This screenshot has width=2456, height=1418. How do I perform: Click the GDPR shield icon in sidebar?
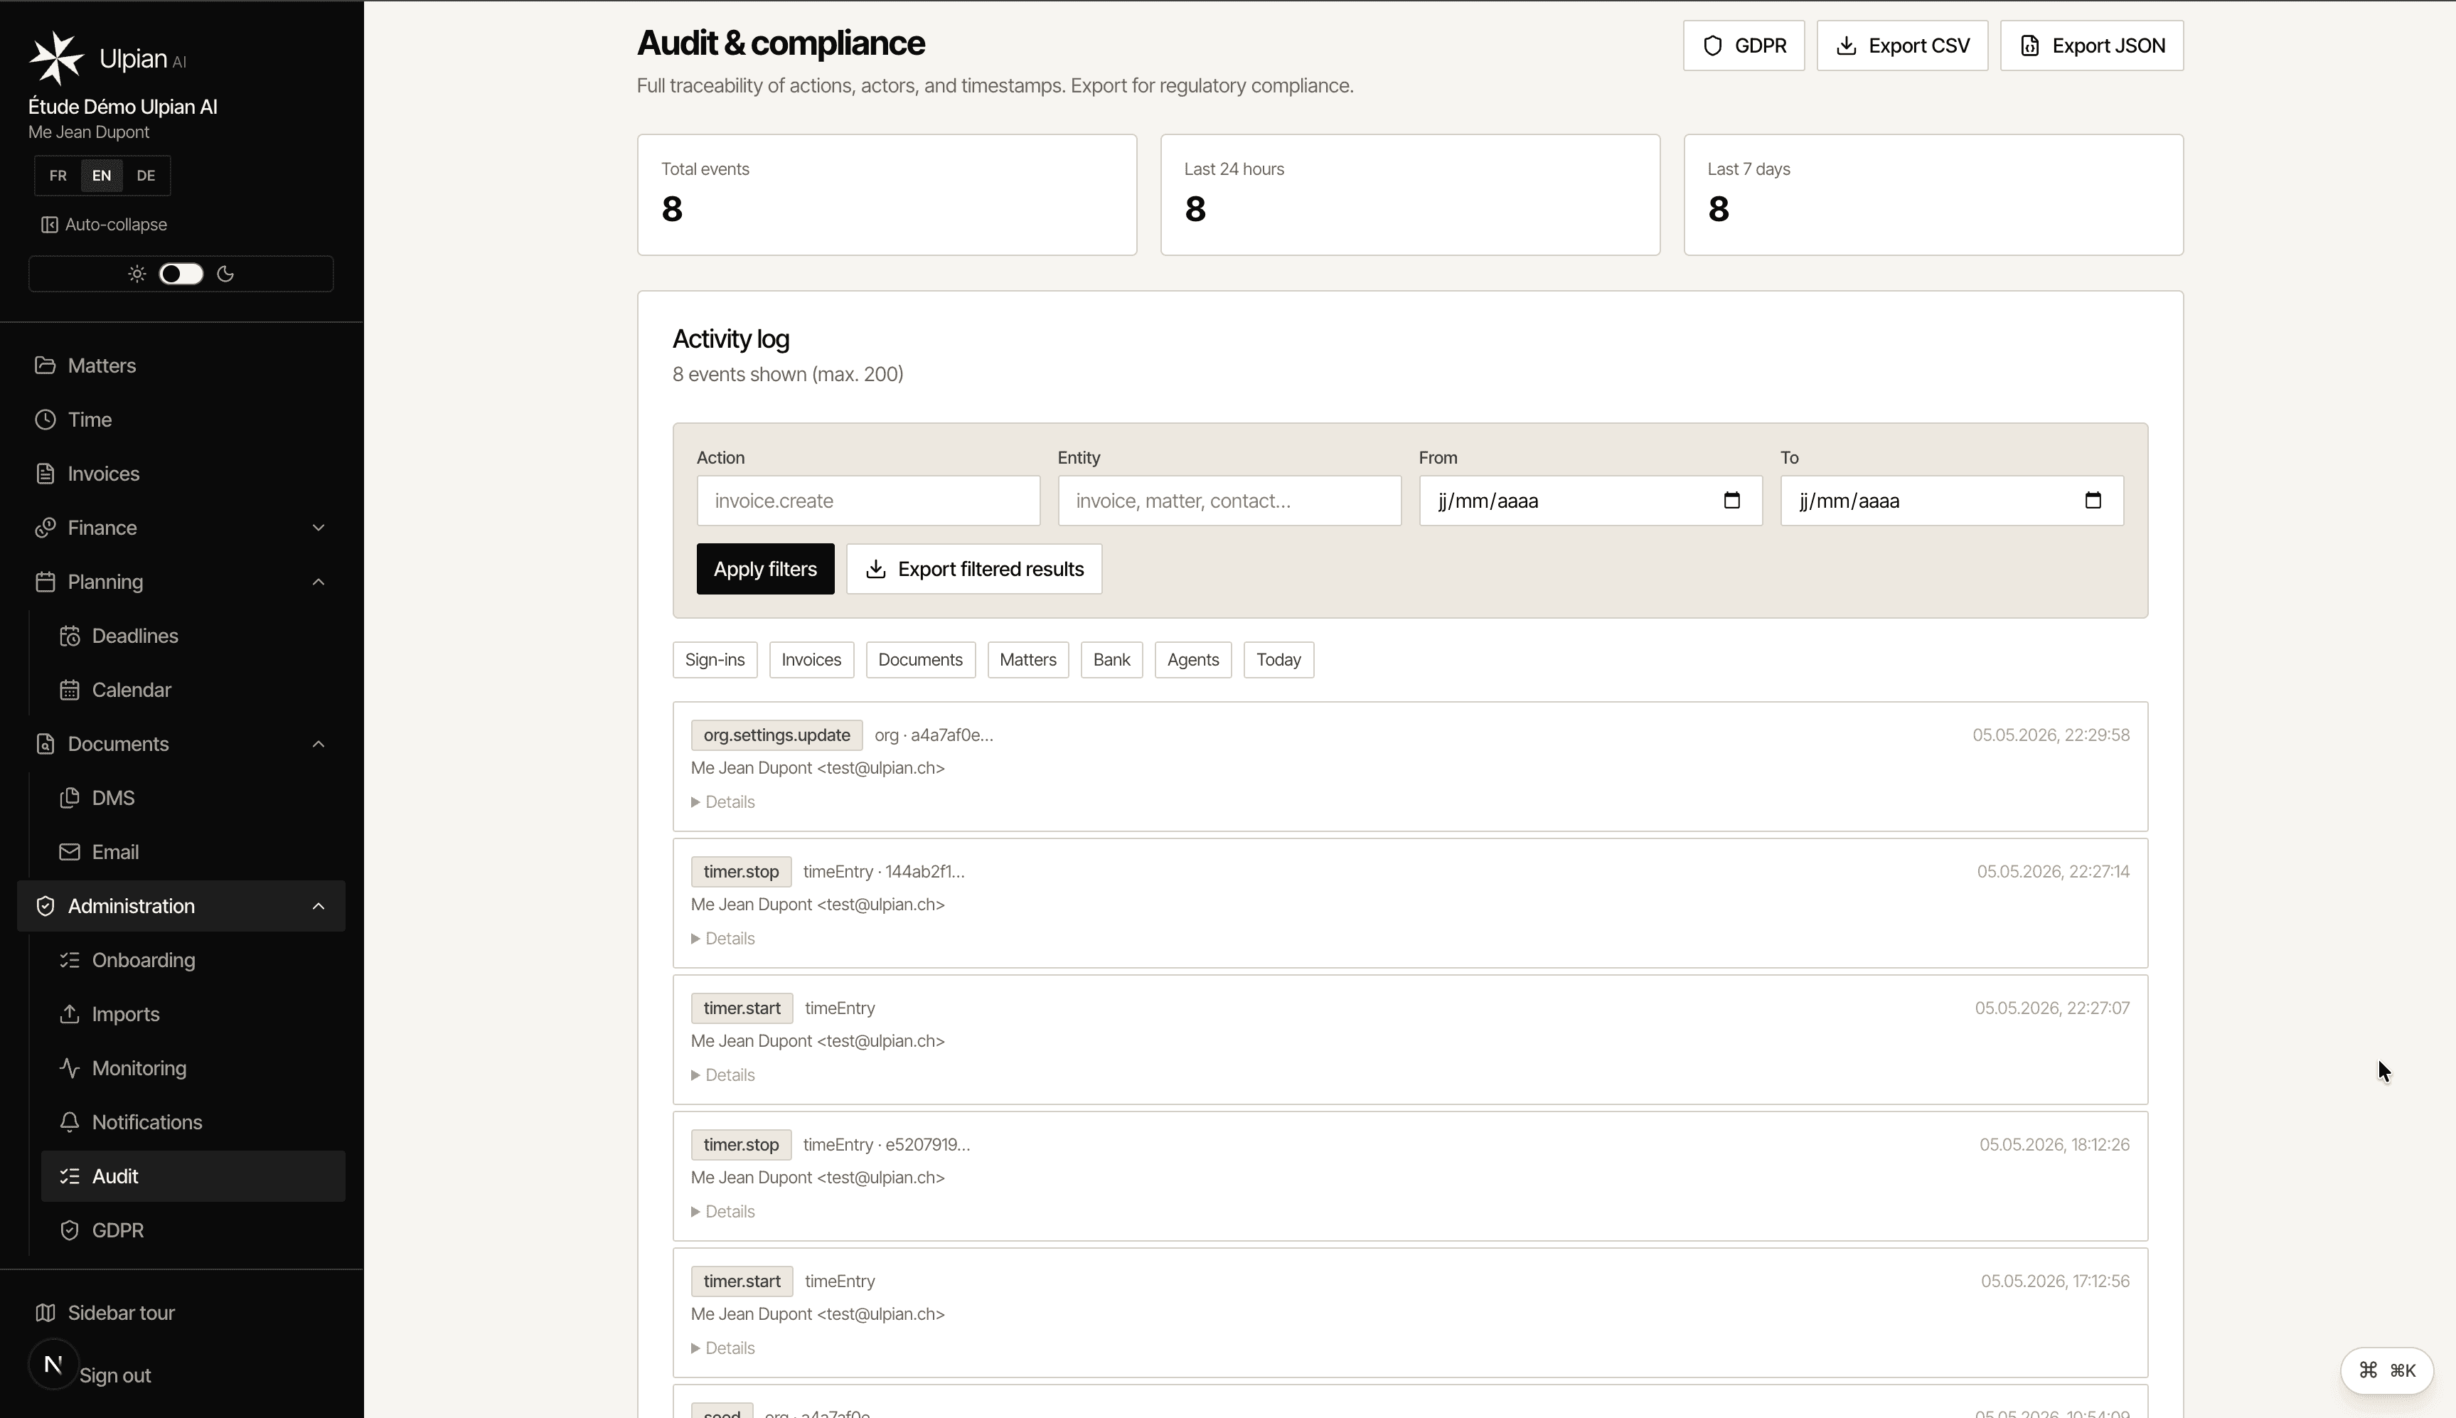(69, 1230)
